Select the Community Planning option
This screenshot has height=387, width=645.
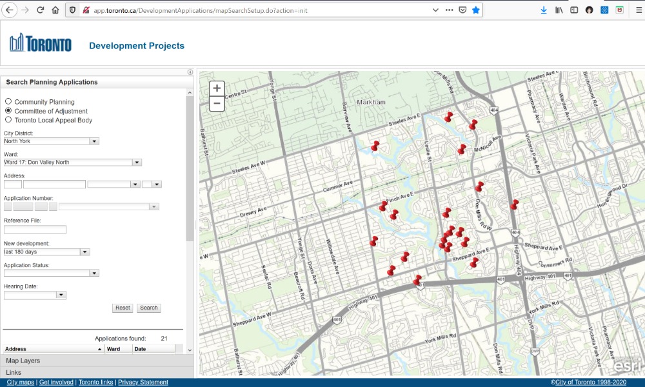click(8, 101)
